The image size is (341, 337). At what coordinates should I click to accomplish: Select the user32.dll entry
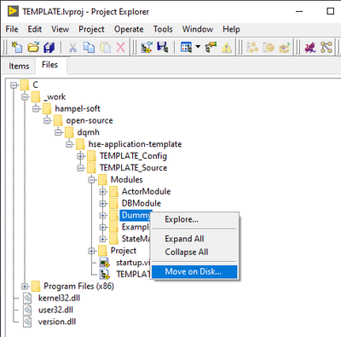pyautogui.click(x=55, y=310)
